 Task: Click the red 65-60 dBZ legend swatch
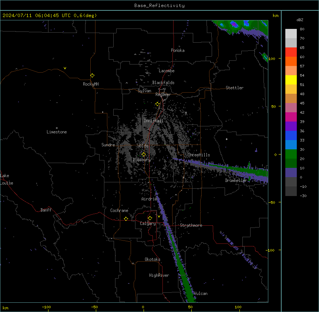click(x=291, y=52)
